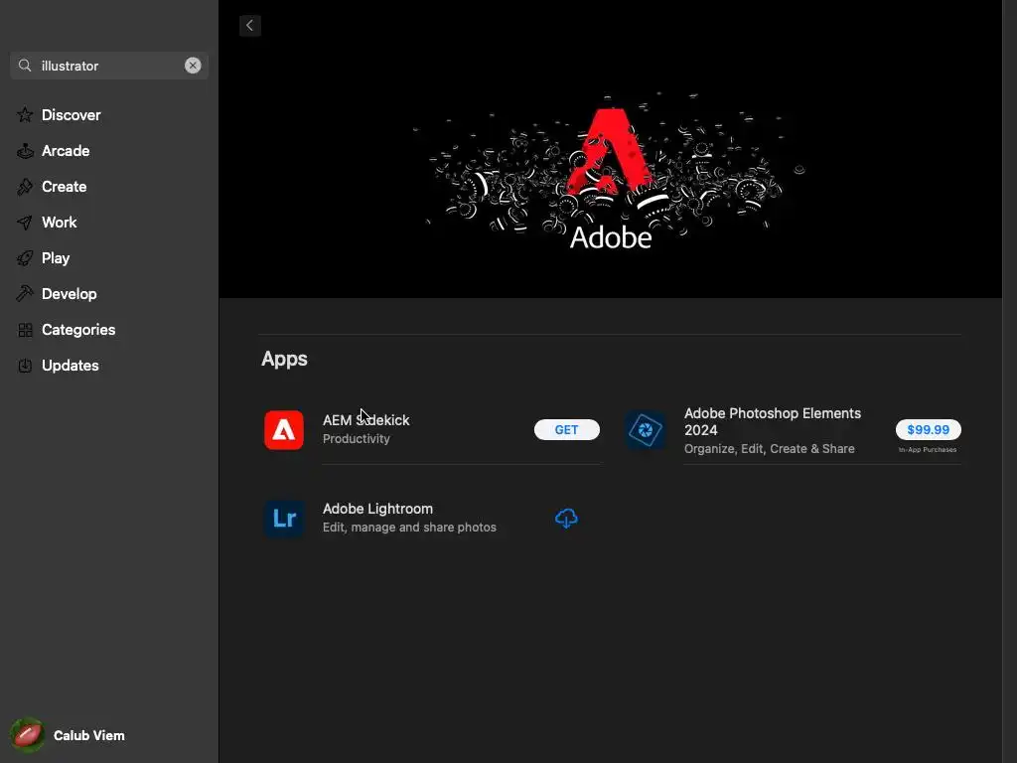Click the Productivity subtitle text

coord(357,438)
